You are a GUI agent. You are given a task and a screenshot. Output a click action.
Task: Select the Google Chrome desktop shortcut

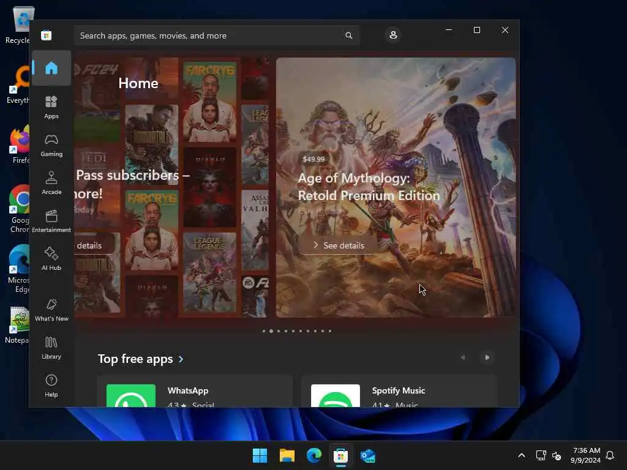[19, 209]
